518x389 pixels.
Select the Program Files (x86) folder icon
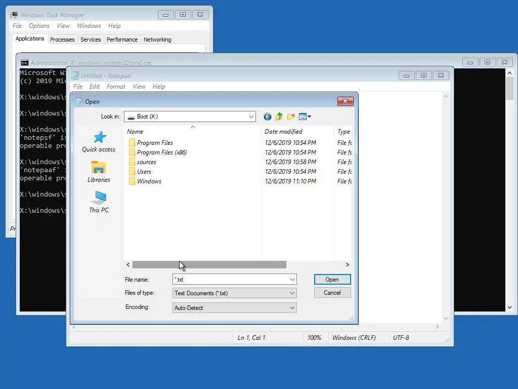pyautogui.click(x=132, y=152)
